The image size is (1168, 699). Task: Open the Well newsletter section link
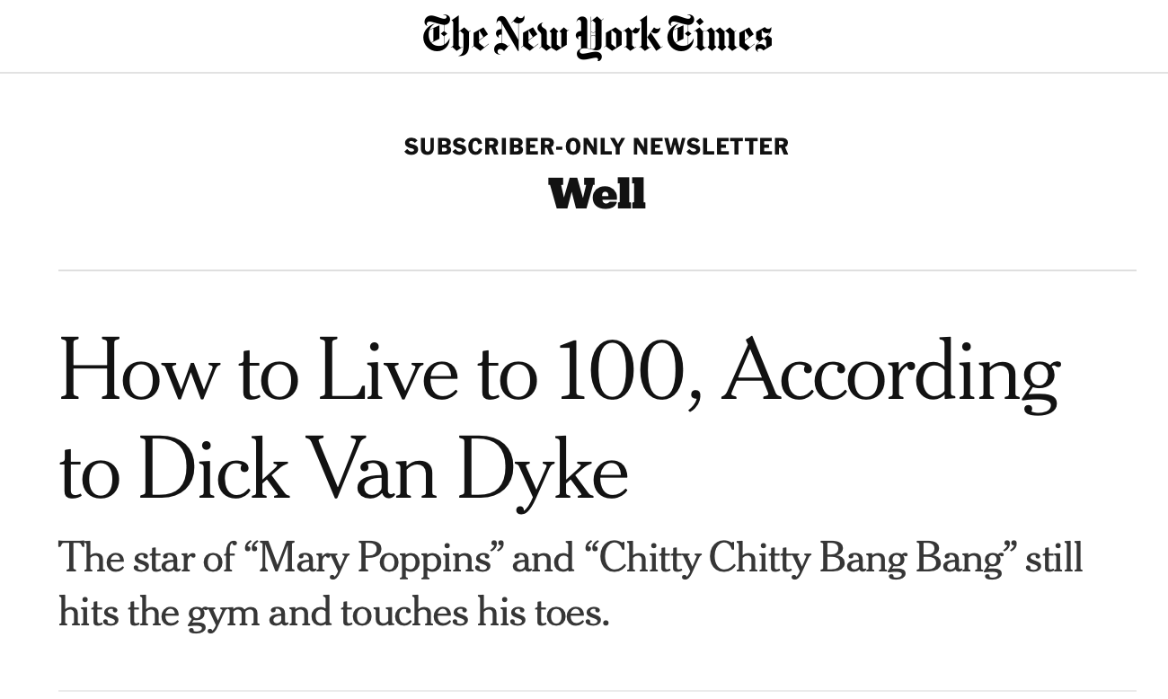(597, 193)
